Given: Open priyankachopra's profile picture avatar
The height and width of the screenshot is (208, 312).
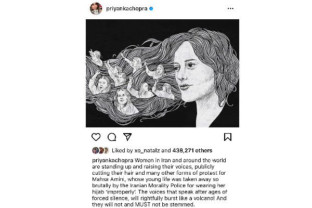Looking at the screenshot, I should point(96,9).
